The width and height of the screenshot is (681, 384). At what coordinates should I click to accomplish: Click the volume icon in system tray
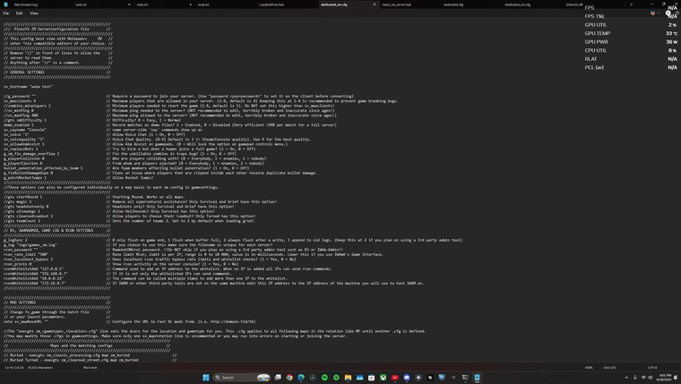tap(649, 378)
